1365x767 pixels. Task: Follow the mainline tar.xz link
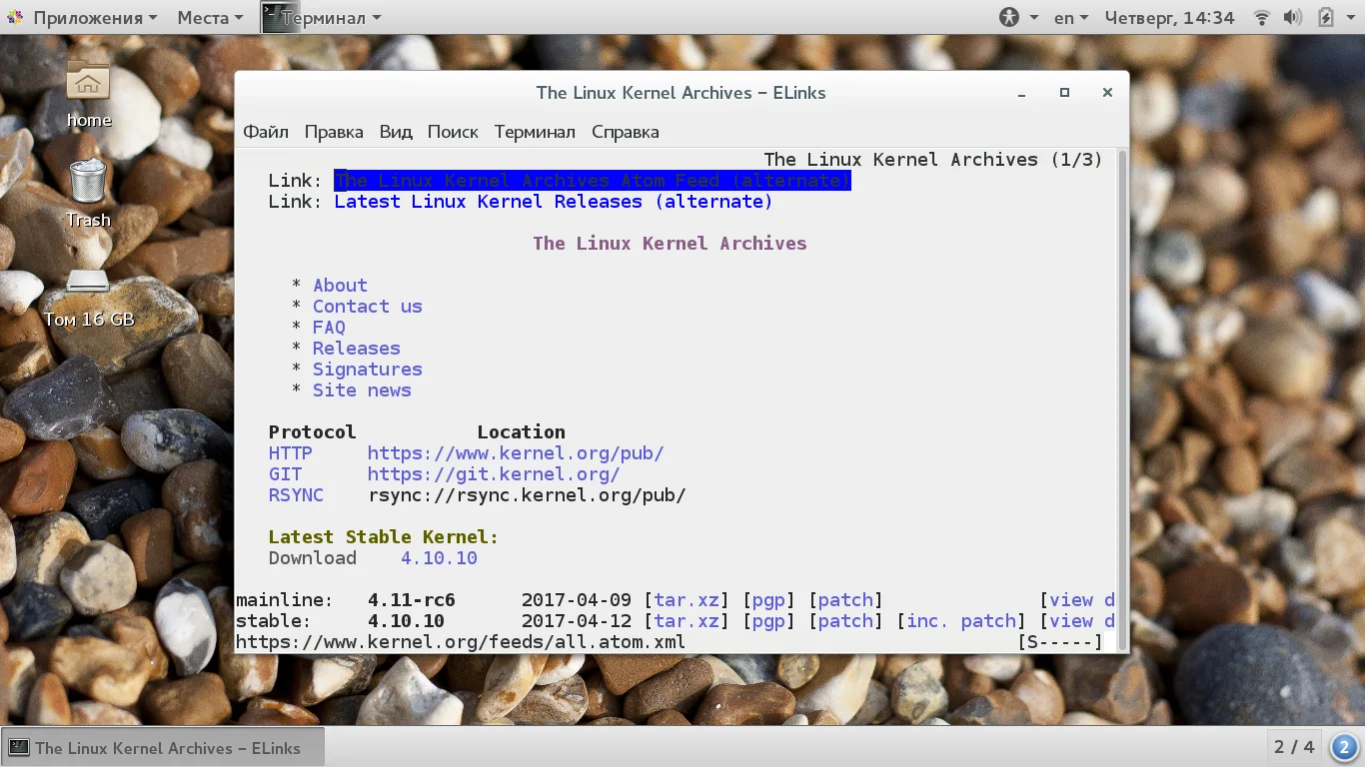[x=686, y=600]
